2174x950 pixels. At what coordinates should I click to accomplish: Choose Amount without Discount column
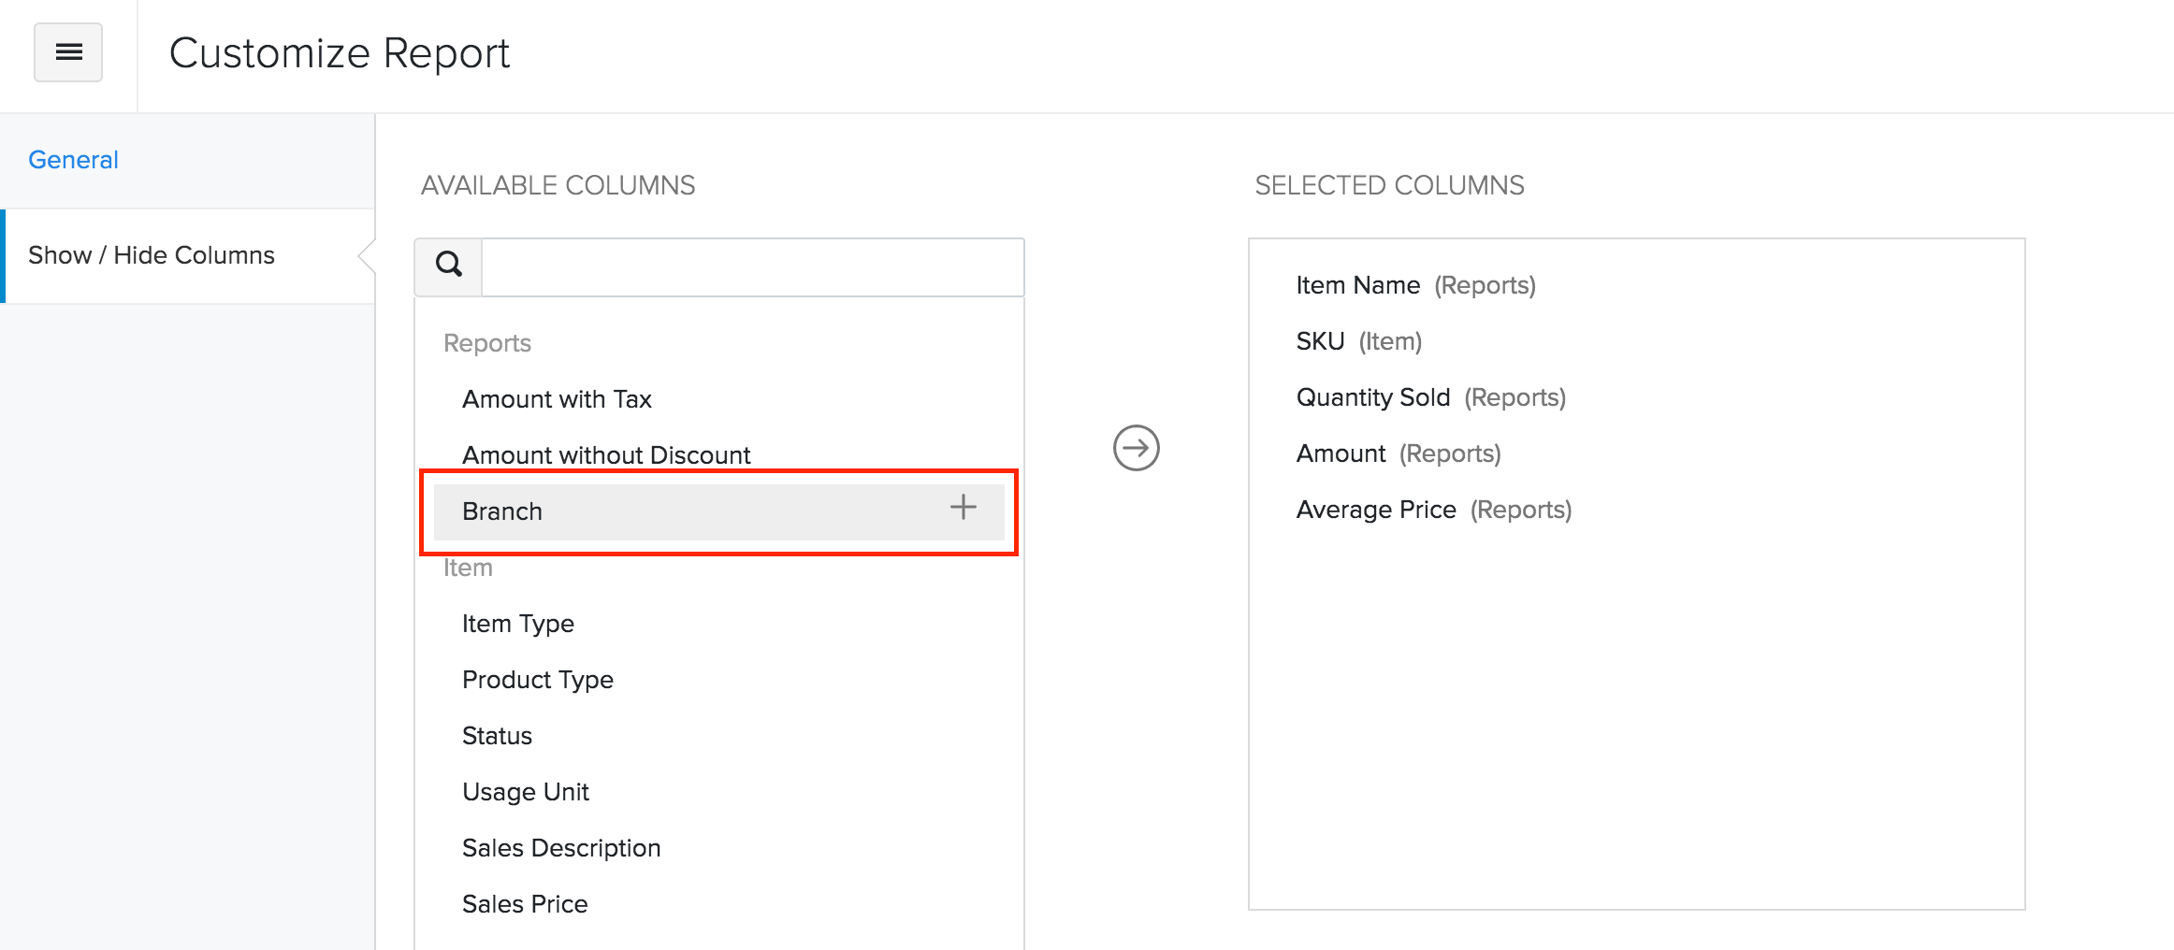pos(606,454)
